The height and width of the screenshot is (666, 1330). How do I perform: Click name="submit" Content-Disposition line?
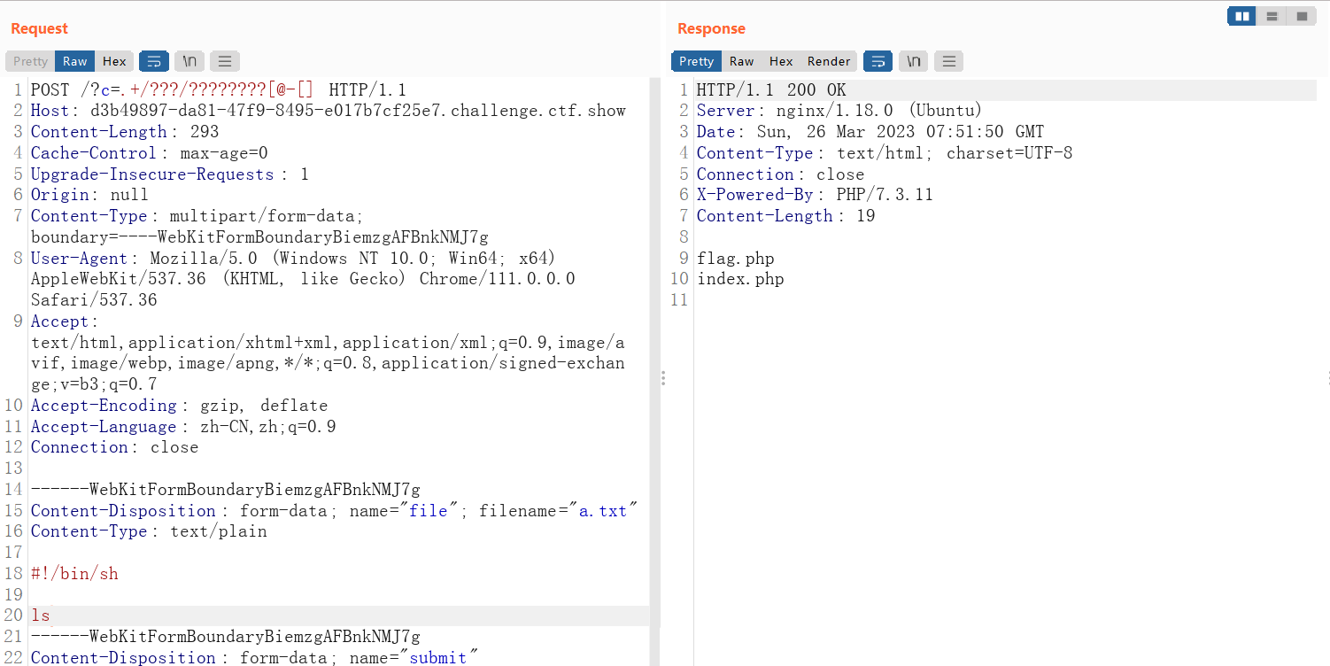pos(254,657)
